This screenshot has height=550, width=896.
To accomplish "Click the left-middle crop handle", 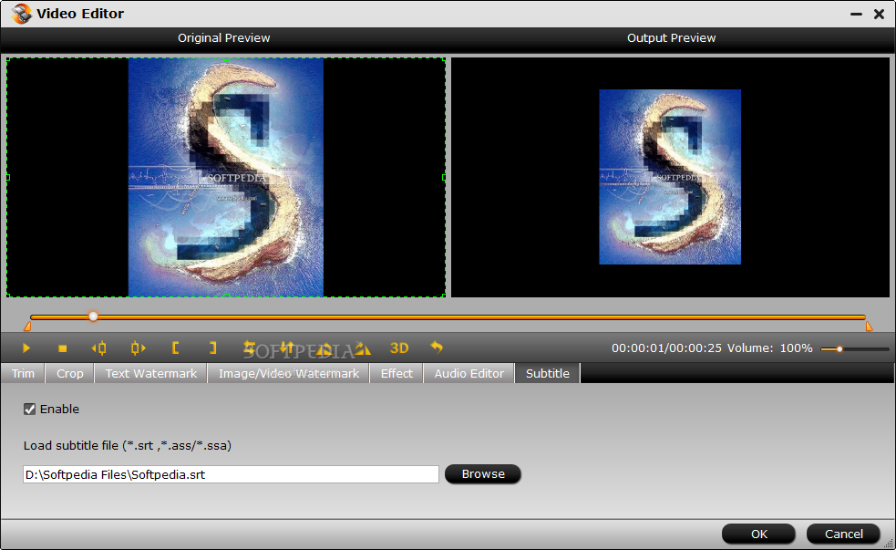I will coord(8,177).
